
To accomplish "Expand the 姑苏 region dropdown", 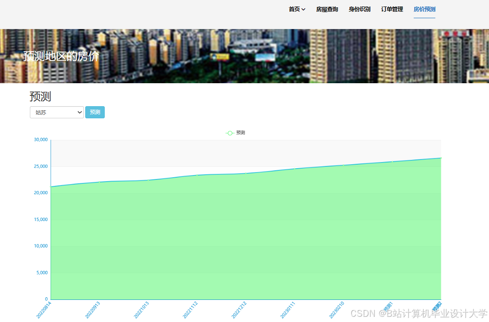I will (x=57, y=112).
